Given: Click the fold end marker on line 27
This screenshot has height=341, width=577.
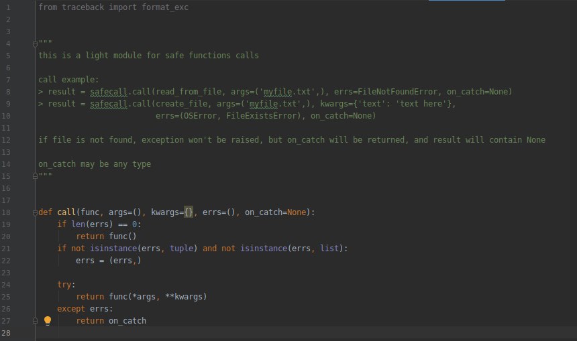Looking at the screenshot, I should pos(35,321).
